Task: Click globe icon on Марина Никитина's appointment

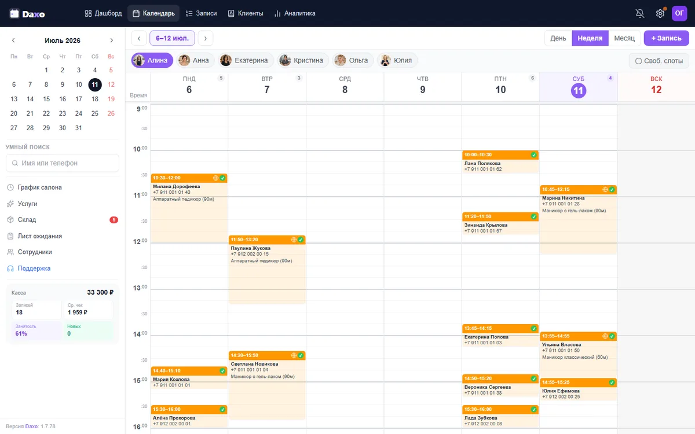Action: (x=605, y=190)
